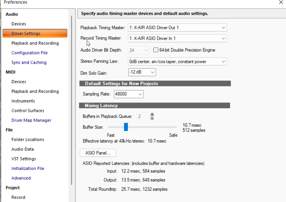Open the Configuration File page
The height and width of the screenshot is (202, 286).
click(29, 53)
